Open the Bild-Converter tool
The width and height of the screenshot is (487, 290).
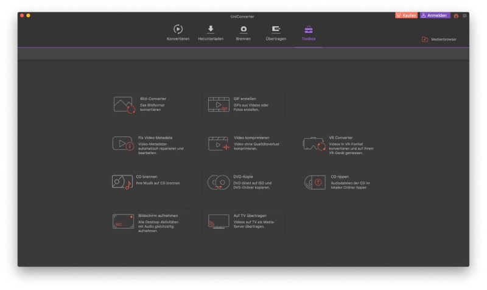point(148,105)
